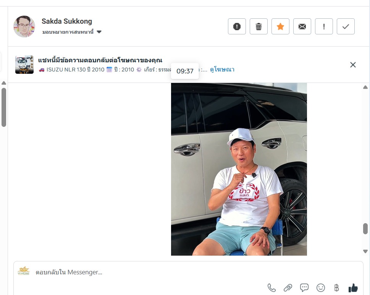The image size is (370, 295).
Task: Open the ISUZU NLR ad thumbnail
Action: click(24, 65)
